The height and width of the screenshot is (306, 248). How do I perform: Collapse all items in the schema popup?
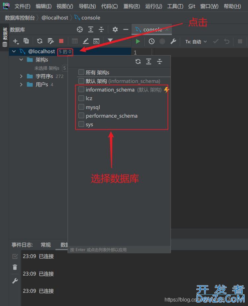point(160,61)
